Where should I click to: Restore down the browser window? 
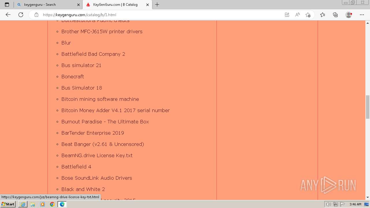pos(353,3)
